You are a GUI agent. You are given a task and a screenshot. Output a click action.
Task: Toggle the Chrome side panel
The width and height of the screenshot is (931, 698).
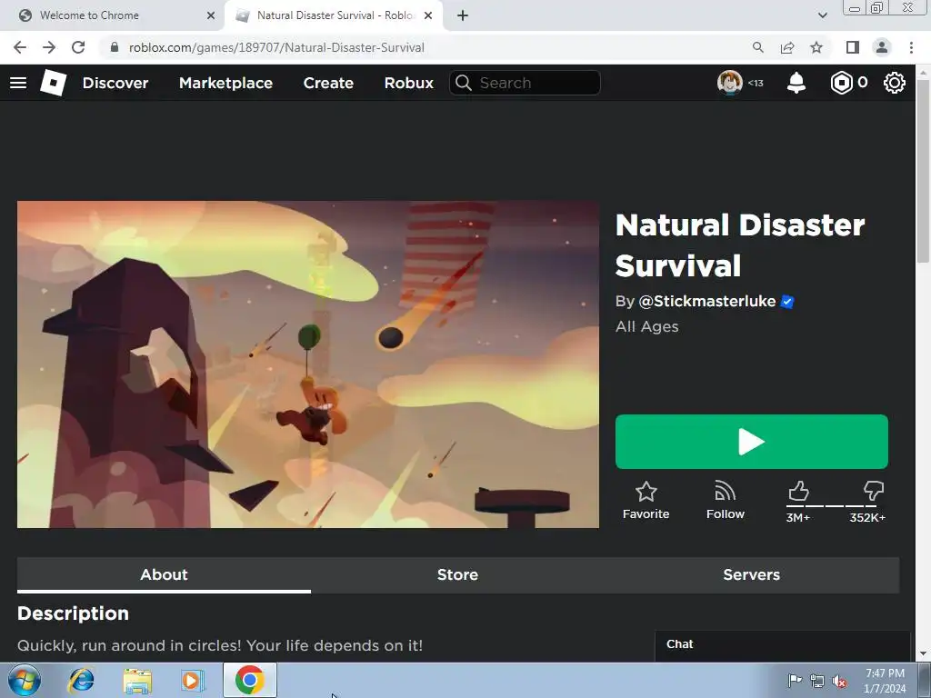(x=853, y=47)
